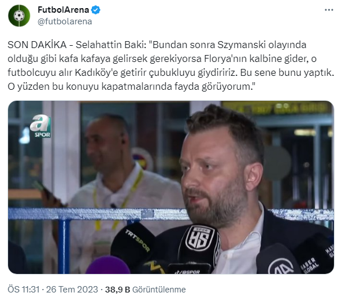Click the A Spor logo on video

click(41, 126)
